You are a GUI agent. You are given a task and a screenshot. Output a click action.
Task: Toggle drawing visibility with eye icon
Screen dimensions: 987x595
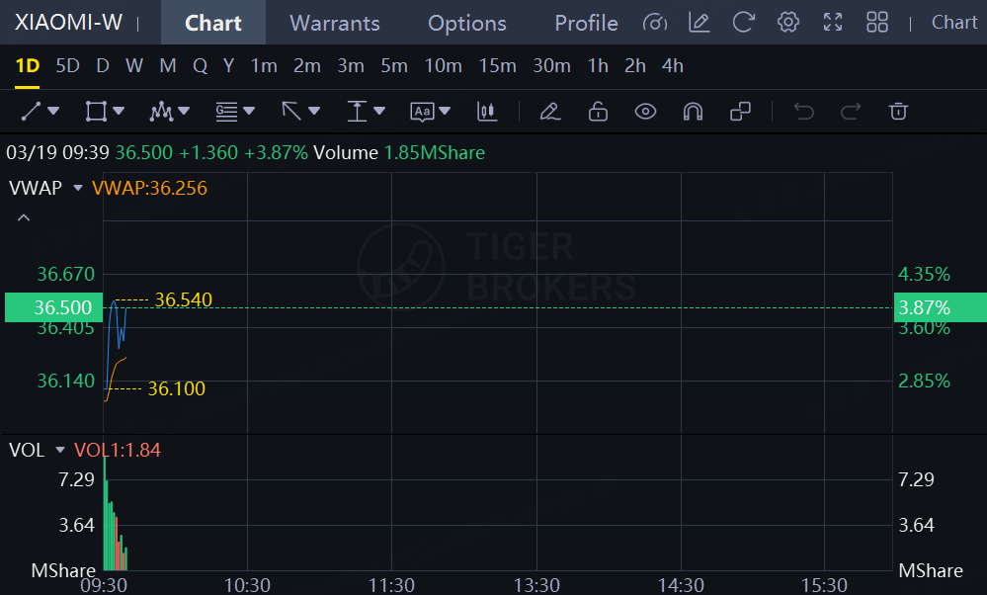[x=645, y=112]
